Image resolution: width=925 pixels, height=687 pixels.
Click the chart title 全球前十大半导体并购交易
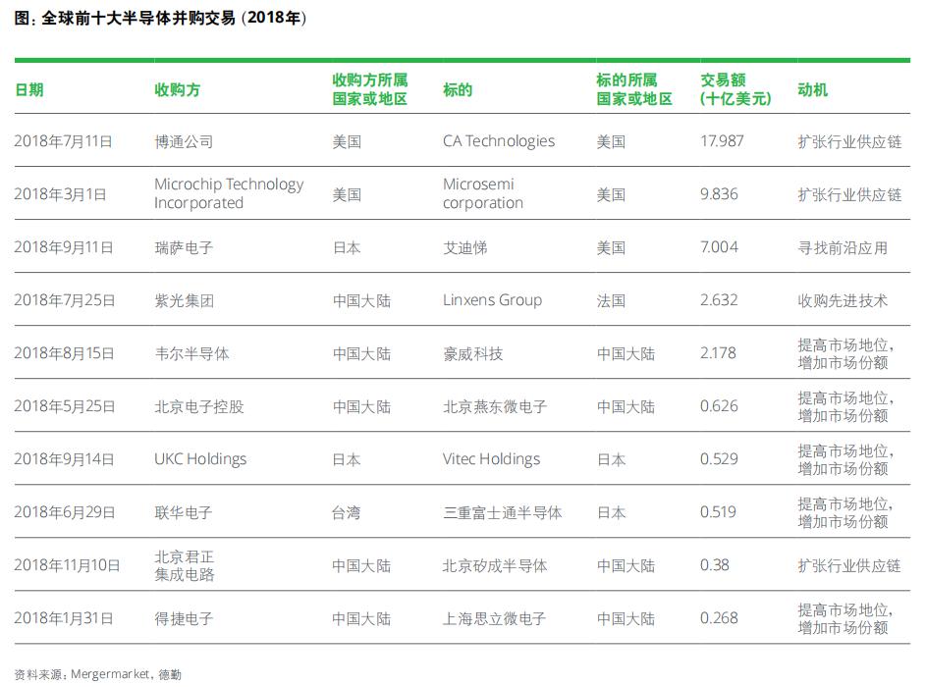pos(138,19)
